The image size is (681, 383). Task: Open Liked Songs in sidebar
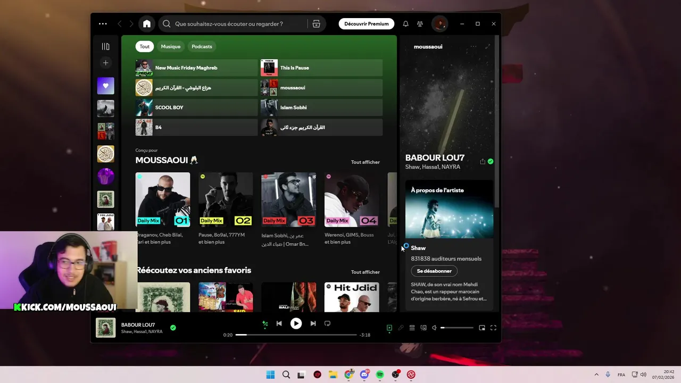click(x=105, y=86)
